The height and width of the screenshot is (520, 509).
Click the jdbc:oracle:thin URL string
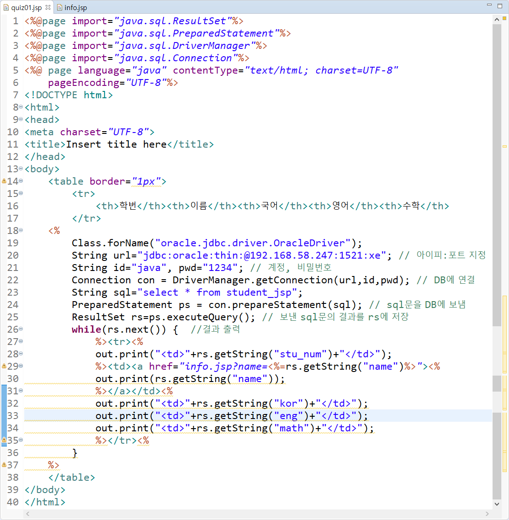262,255
